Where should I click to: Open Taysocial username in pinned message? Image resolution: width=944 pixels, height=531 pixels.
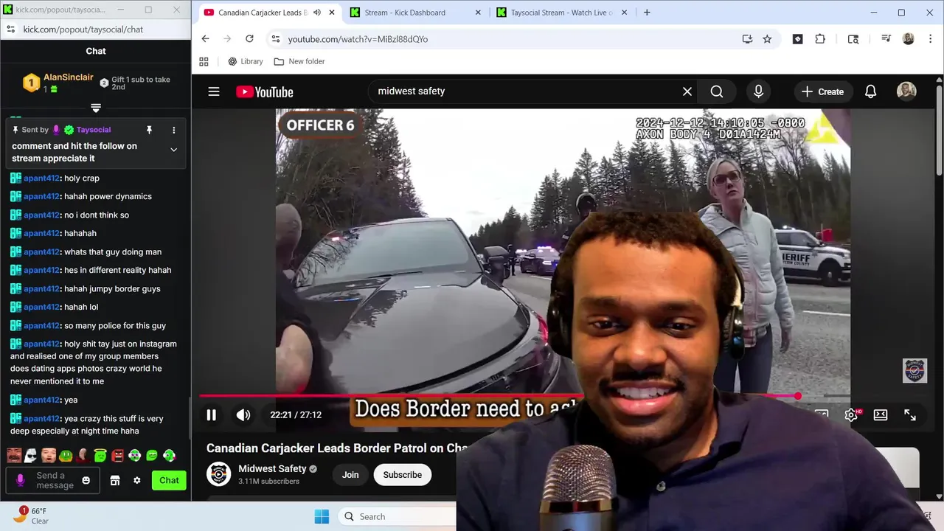tap(94, 130)
